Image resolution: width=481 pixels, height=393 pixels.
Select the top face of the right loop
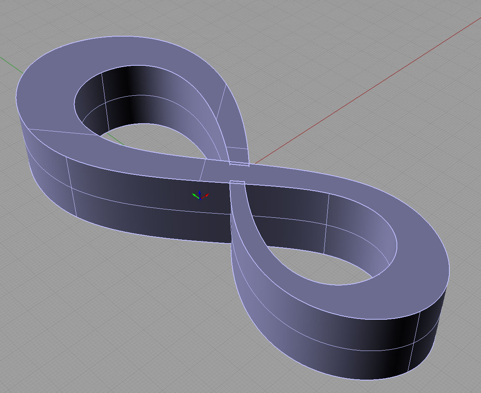tap(416, 266)
